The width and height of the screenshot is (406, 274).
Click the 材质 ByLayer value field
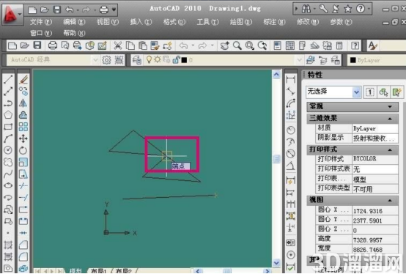click(375, 129)
